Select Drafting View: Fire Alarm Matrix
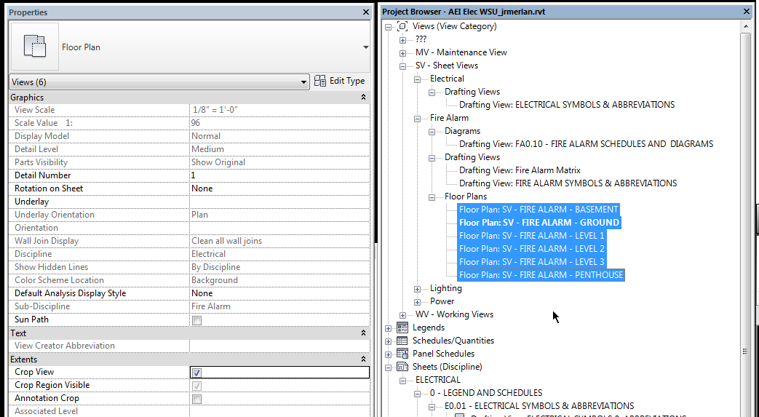This screenshot has height=417, width=759. tap(520, 170)
